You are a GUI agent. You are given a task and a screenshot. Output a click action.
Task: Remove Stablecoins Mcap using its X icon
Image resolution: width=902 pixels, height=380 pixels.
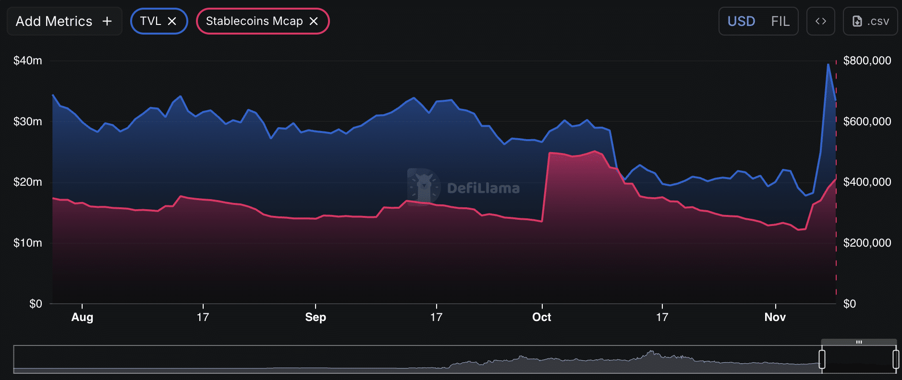click(x=314, y=22)
